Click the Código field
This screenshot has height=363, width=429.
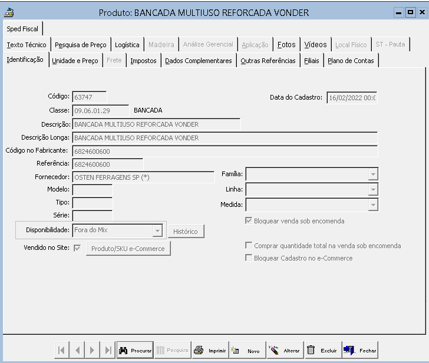90,97
